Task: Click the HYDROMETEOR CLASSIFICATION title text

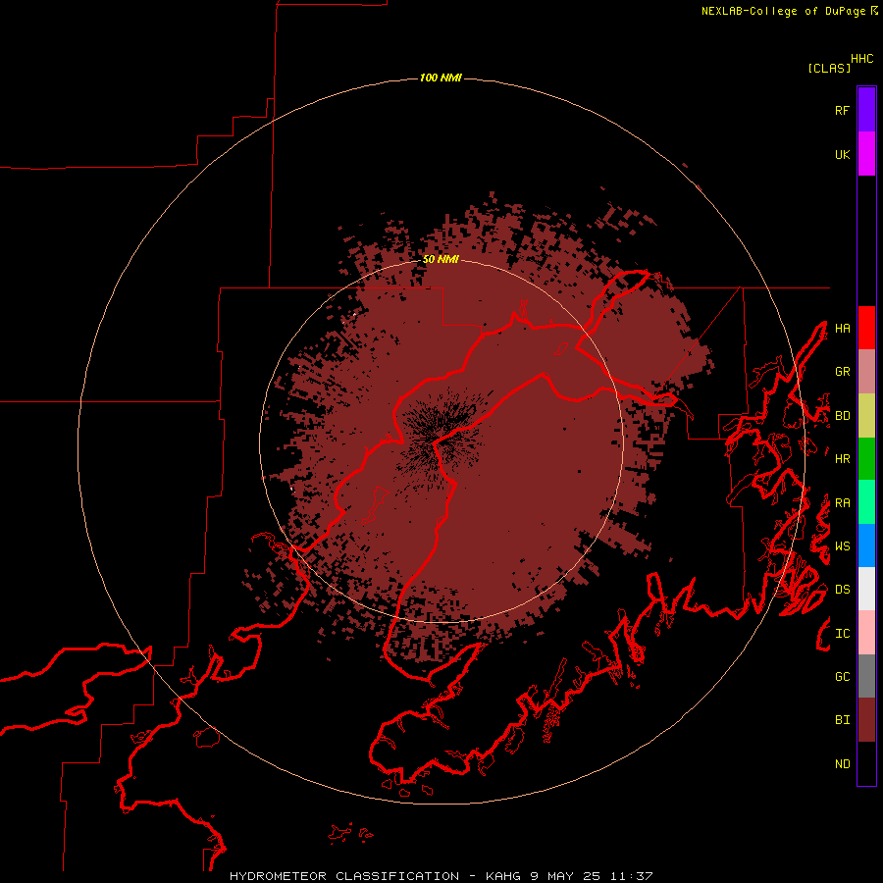Action: (x=344, y=876)
